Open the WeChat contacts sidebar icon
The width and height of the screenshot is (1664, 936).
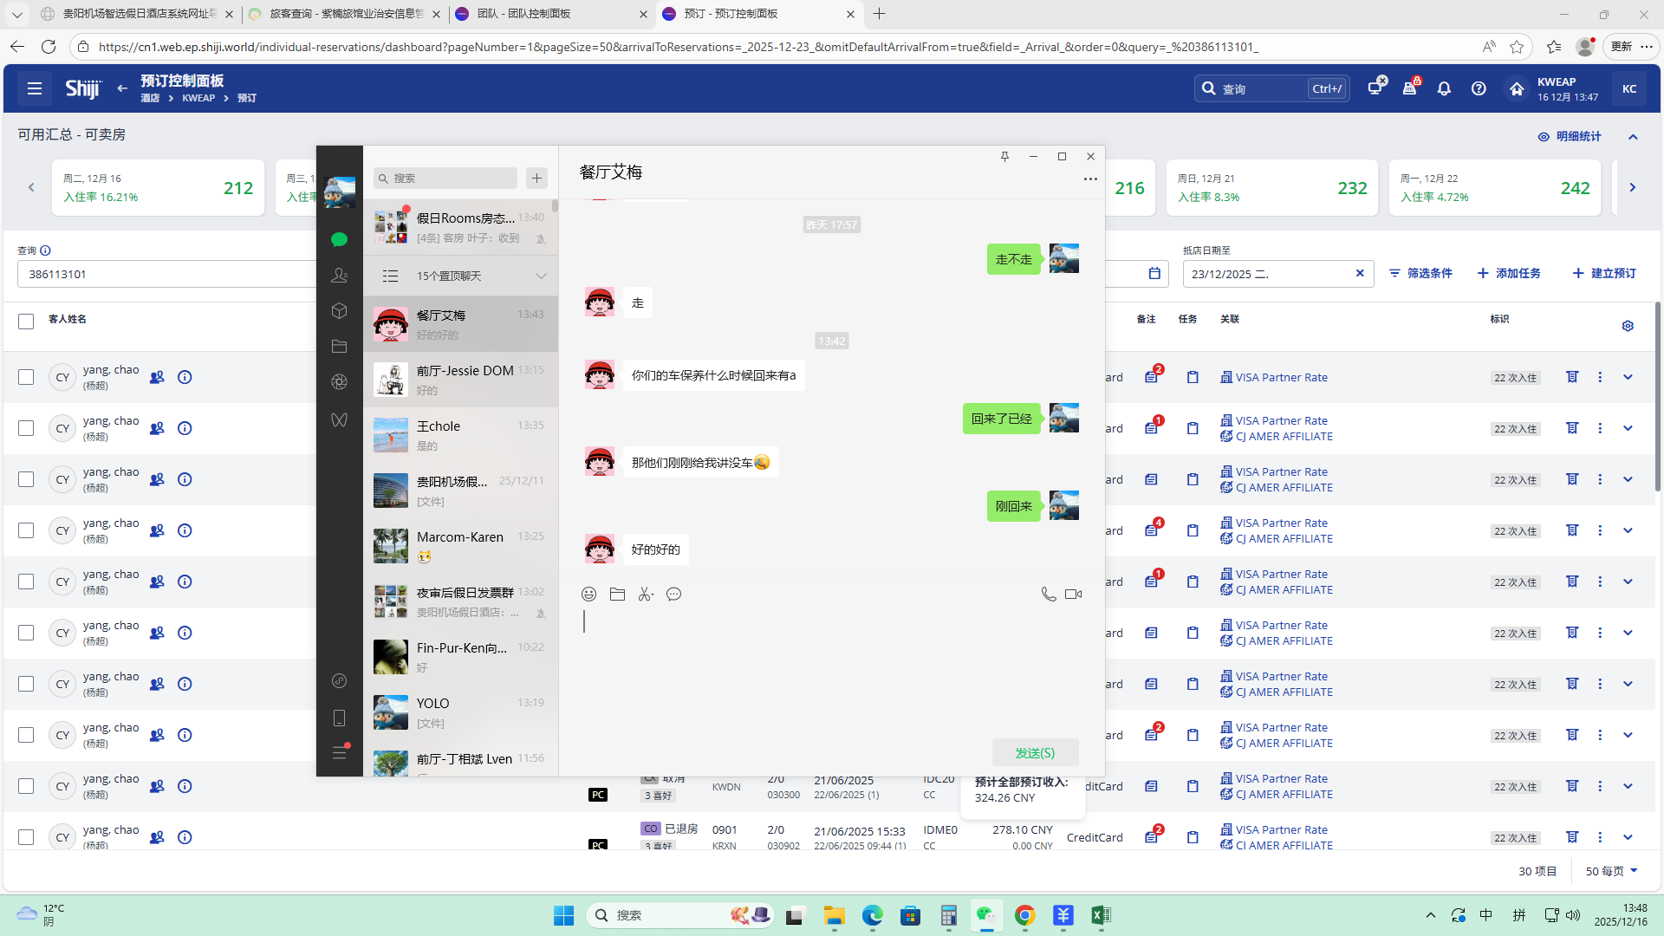(x=339, y=276)
